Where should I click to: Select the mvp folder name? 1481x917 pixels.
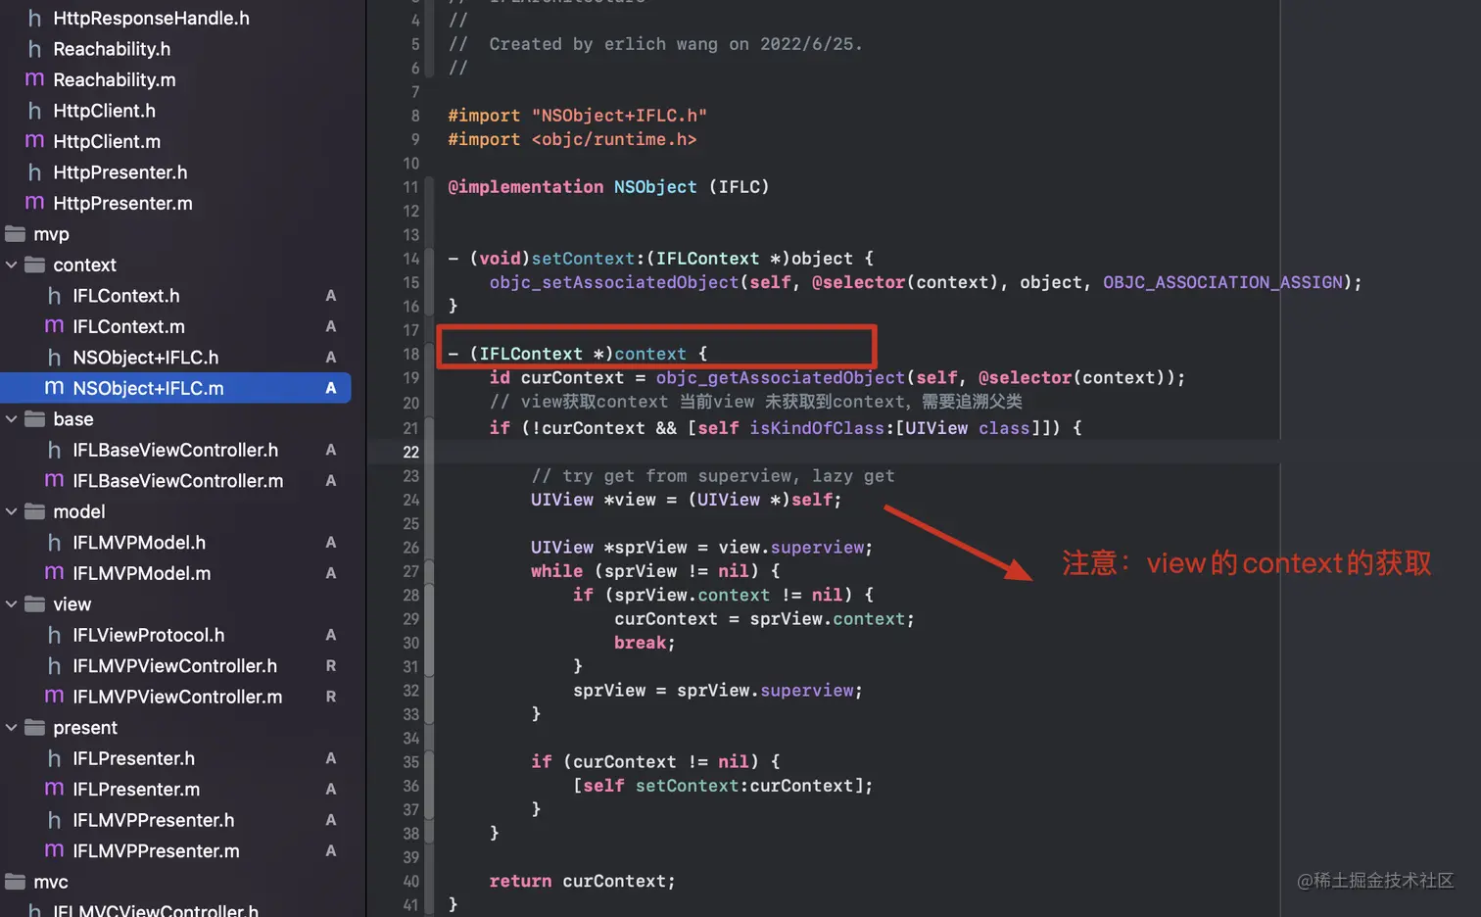(51, 234)
